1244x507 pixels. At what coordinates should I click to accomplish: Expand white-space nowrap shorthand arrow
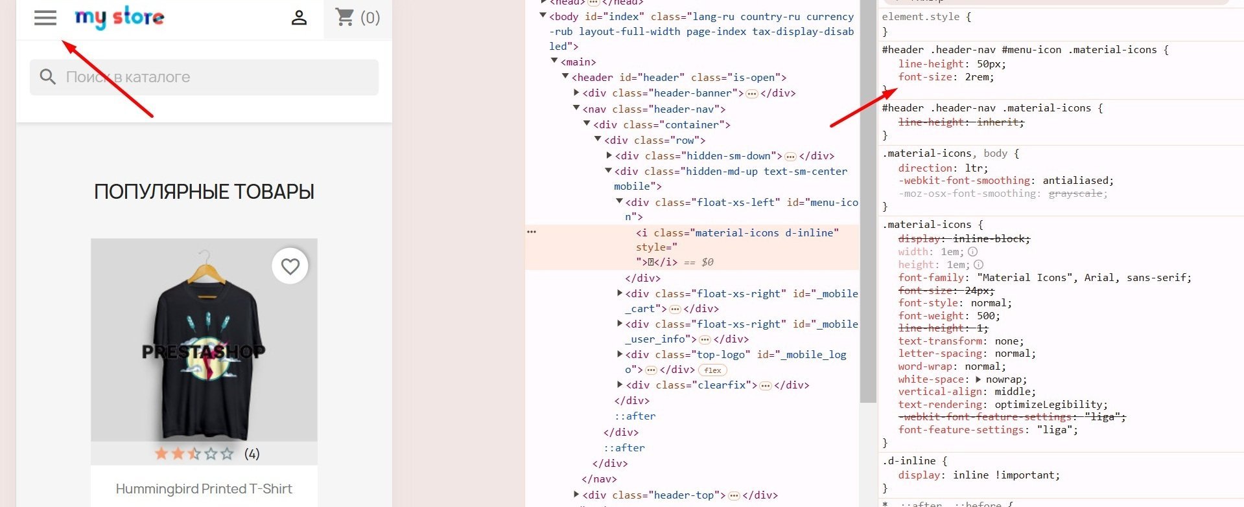click(978, 379)
